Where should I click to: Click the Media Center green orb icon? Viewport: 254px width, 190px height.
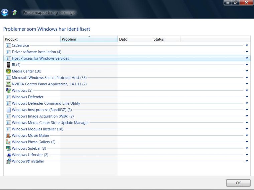pyautogui.click(x=8, y=71)
